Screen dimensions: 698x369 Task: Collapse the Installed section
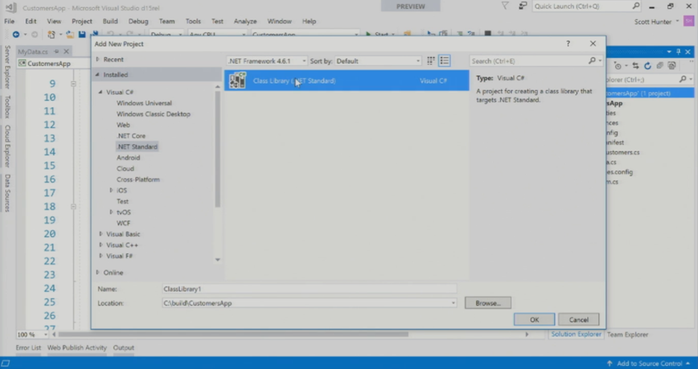click(x=97, y=75)
